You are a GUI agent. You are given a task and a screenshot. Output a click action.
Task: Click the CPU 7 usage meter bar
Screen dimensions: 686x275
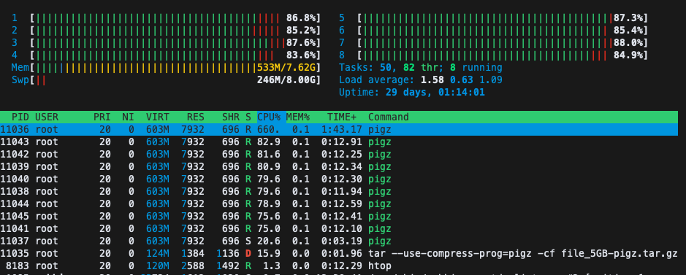502,43
